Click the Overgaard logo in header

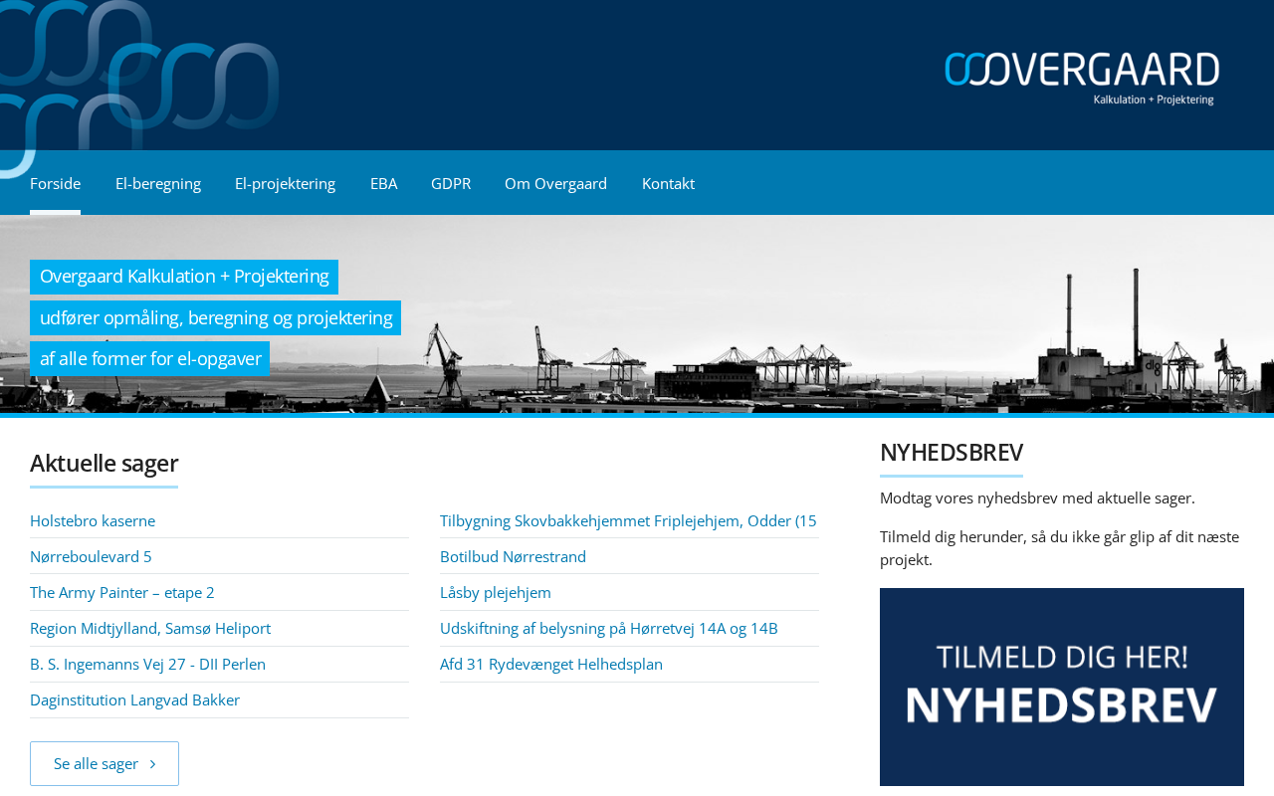click(x=1082, y=79)
